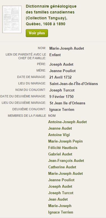
Task: Select Jeanne Audet in family members
Action: tap(60, 128)
